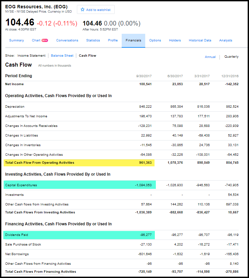The height and width of the screenshot is (278, 249).
Task: Click Adjustments value 283,906
Action: click(232, 116)
